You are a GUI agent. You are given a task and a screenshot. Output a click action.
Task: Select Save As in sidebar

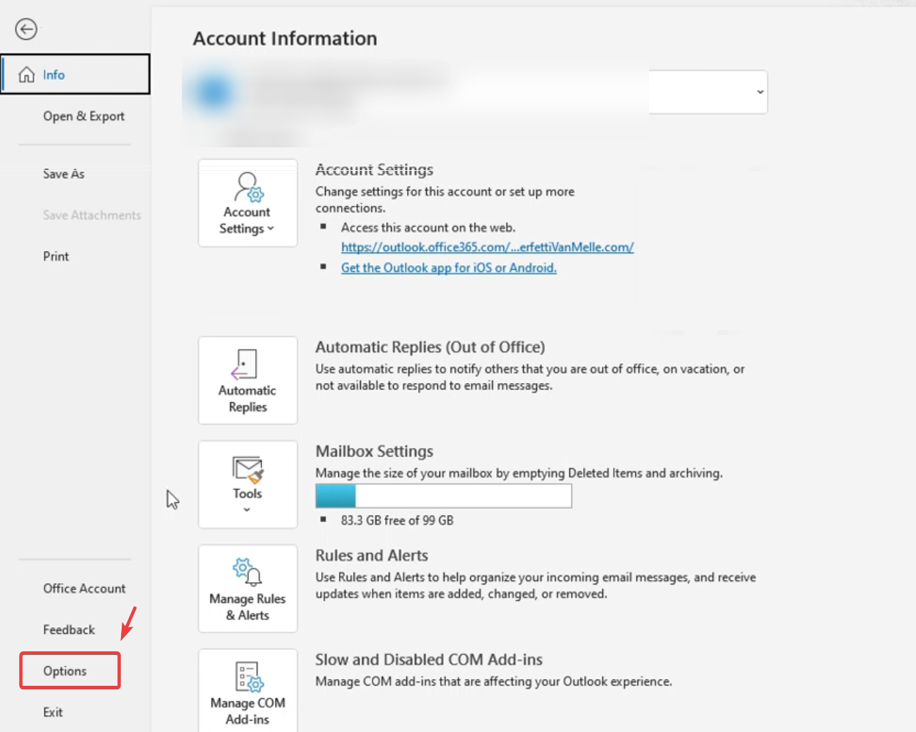point(64,174)
